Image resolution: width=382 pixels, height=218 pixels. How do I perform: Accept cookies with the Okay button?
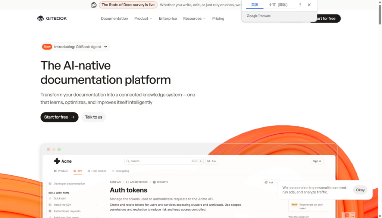[x=360, y=190]
